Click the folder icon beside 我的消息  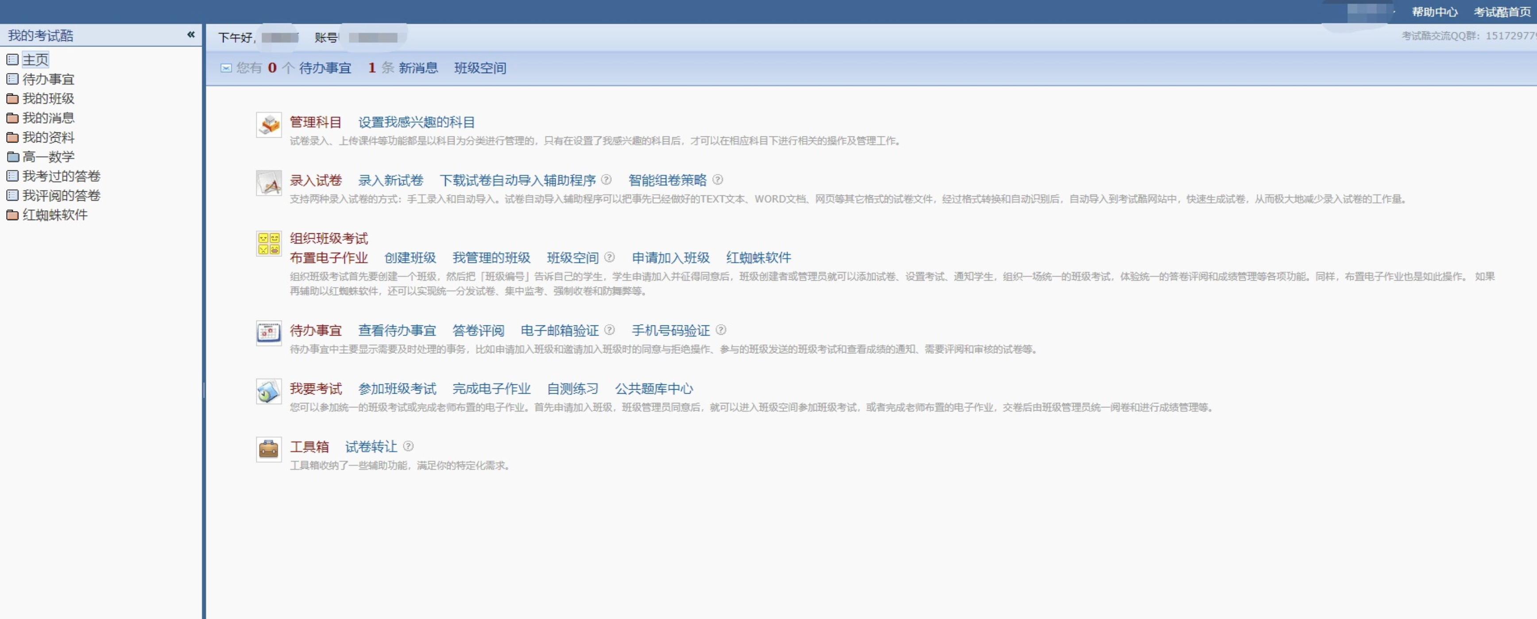click(12, 118)
